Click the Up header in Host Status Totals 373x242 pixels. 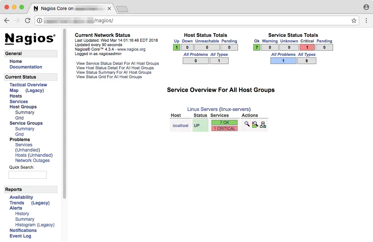176,41
